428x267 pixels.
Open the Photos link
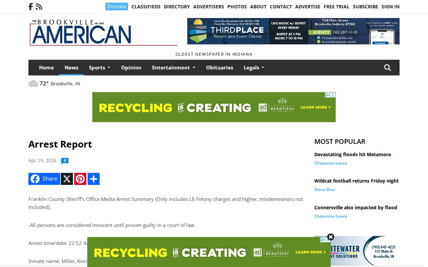237,7
